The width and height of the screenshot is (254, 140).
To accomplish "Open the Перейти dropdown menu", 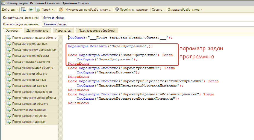I will click(48, 10).
